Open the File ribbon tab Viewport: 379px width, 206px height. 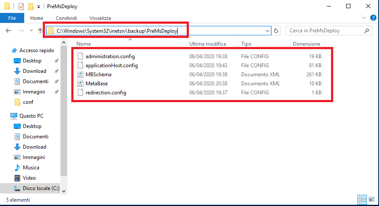click(x=12, y=18)
